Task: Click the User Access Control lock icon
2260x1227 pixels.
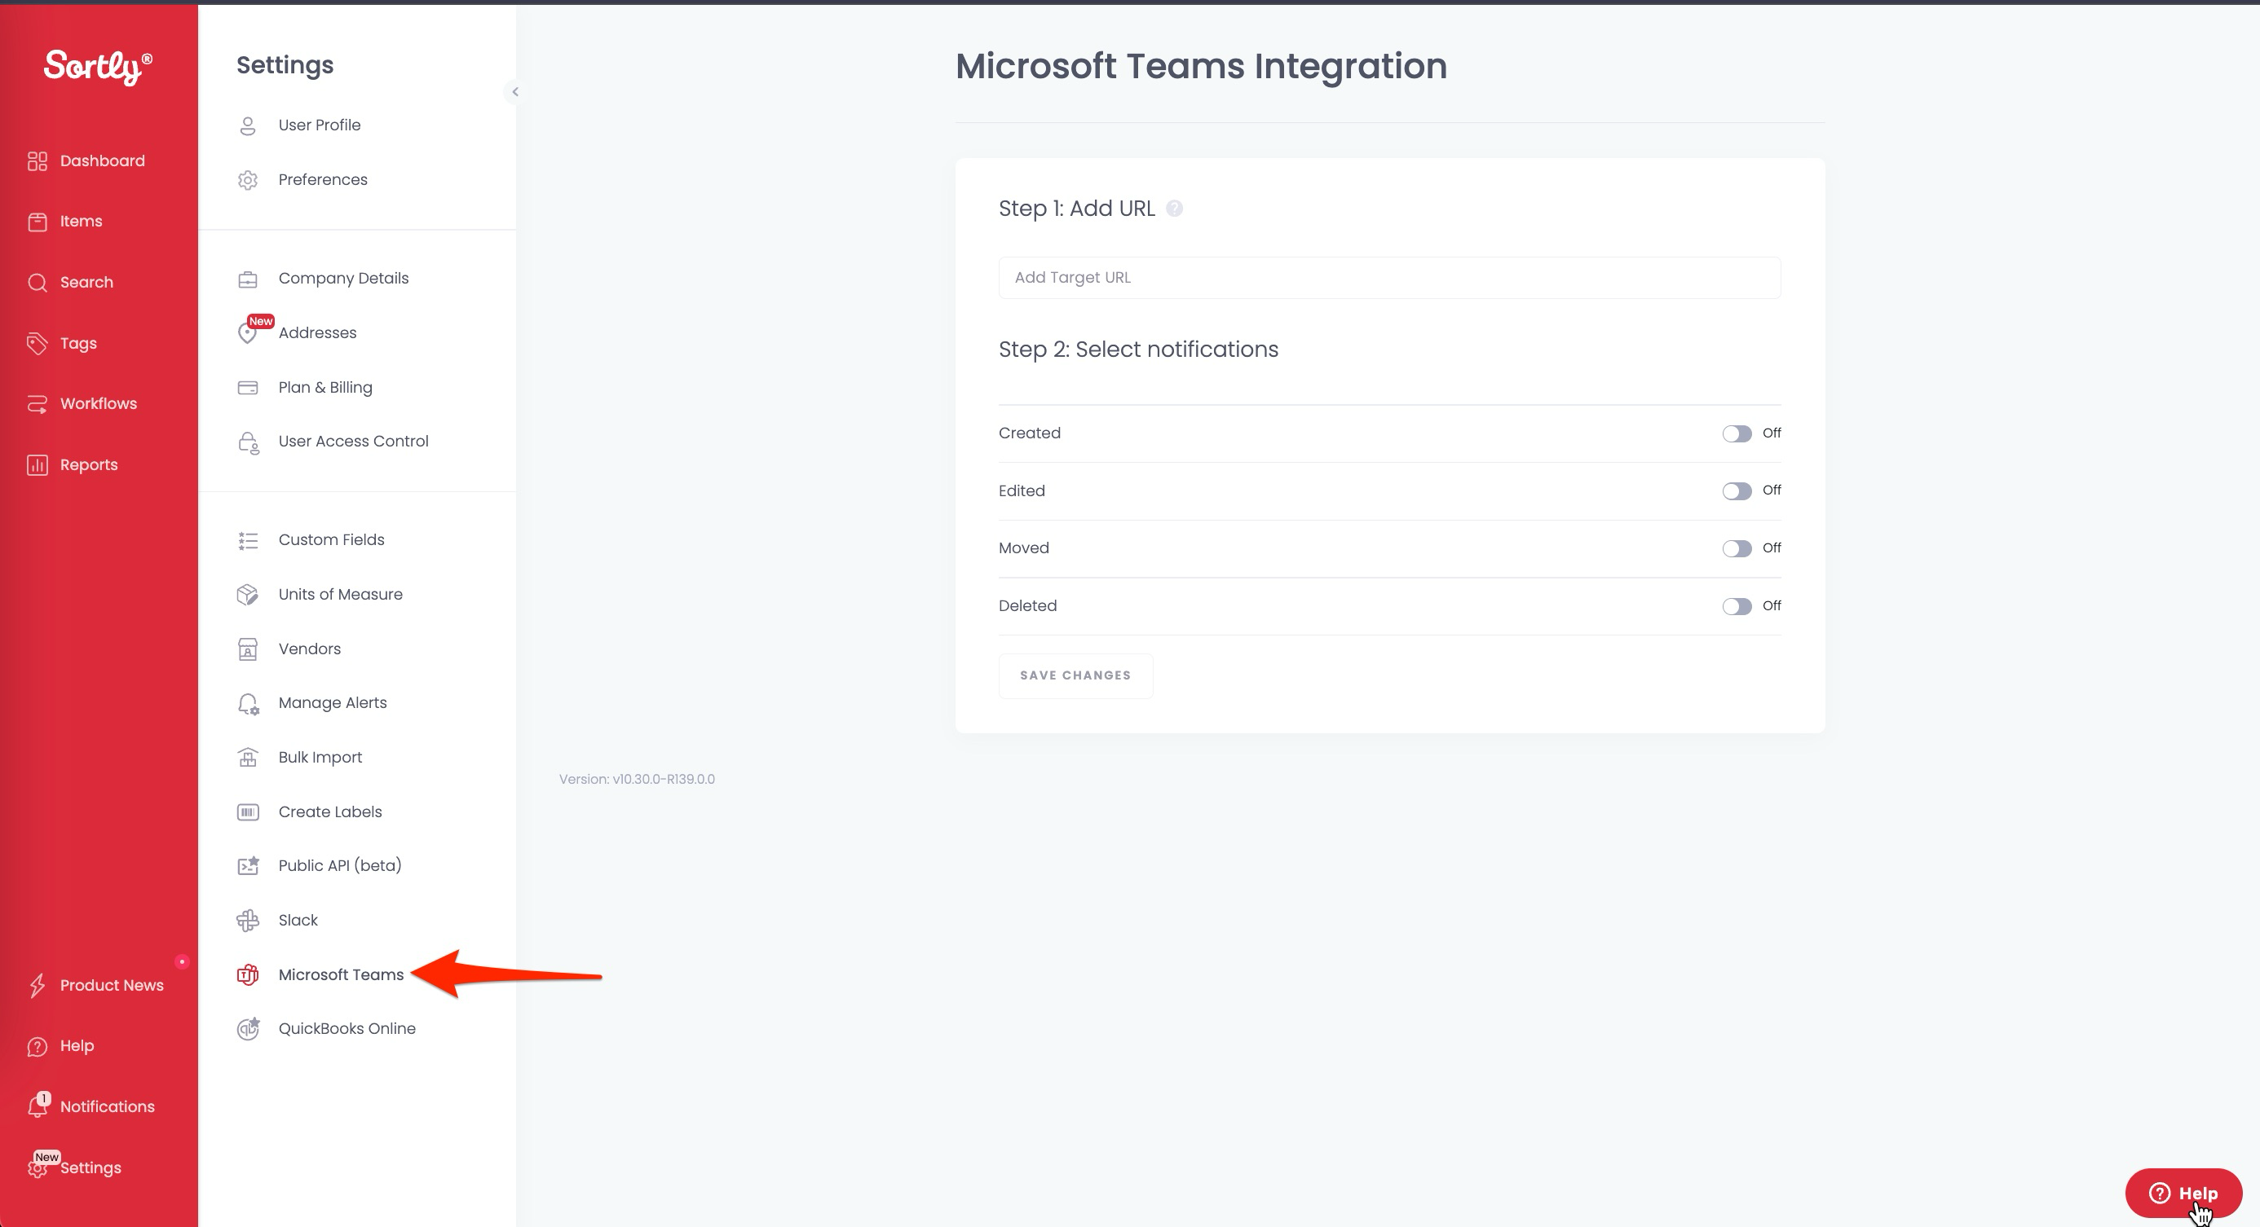Action: pos(249,442)
